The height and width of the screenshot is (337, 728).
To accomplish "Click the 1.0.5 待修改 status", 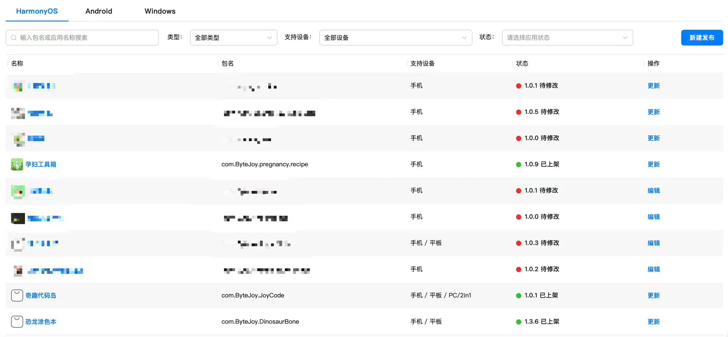I will (538, 112).
